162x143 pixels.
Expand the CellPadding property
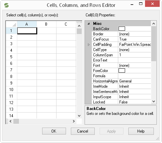click(x=89, y=45)
